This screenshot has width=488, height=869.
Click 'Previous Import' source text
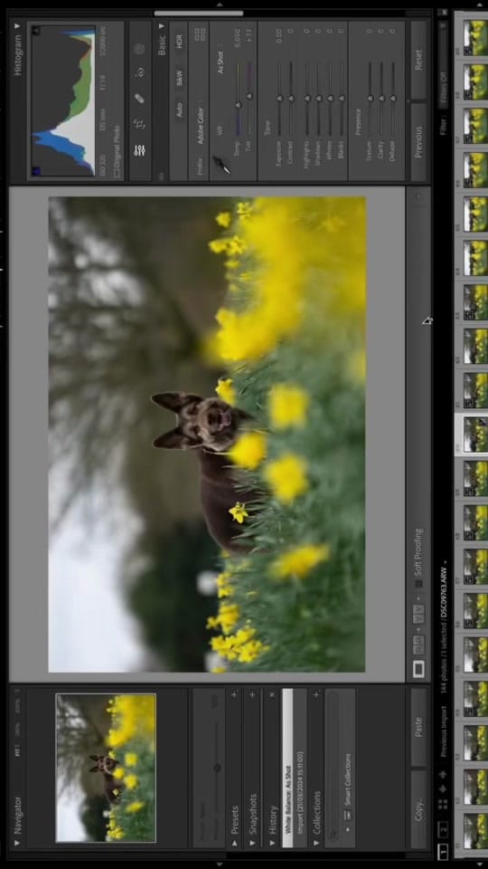click(x=443, y=731)
